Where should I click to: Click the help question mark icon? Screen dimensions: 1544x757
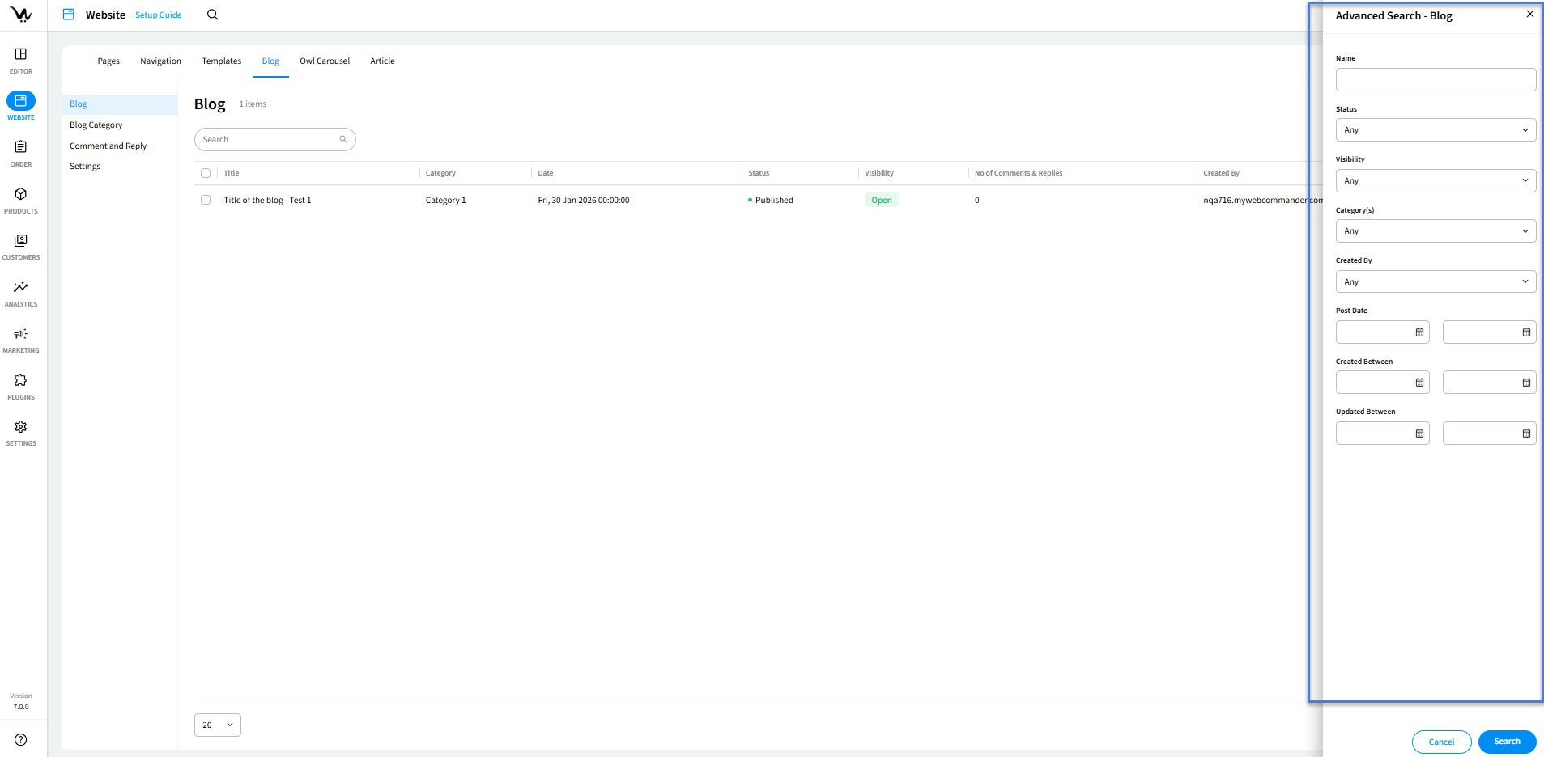click(21, 740)
